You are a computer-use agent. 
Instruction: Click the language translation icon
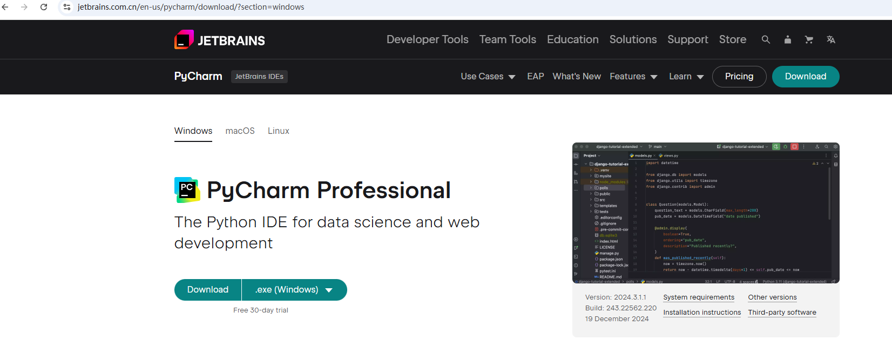point(831,39)
